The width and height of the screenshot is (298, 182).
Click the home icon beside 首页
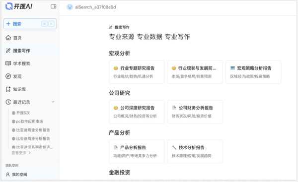8,38
